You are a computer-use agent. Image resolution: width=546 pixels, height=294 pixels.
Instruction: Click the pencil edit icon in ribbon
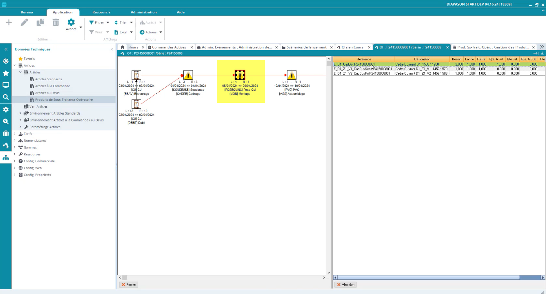(x=24, y=23)
